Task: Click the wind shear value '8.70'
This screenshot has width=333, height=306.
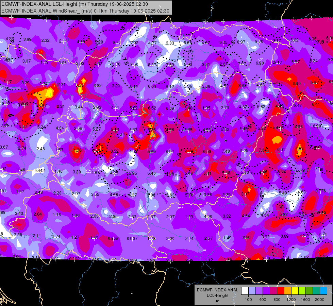Action: click(259, 41)
